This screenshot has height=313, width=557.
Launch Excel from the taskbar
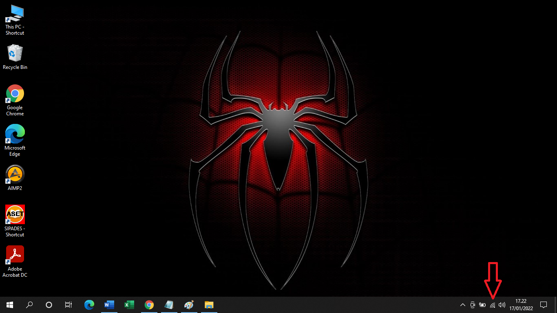[129, 305]
